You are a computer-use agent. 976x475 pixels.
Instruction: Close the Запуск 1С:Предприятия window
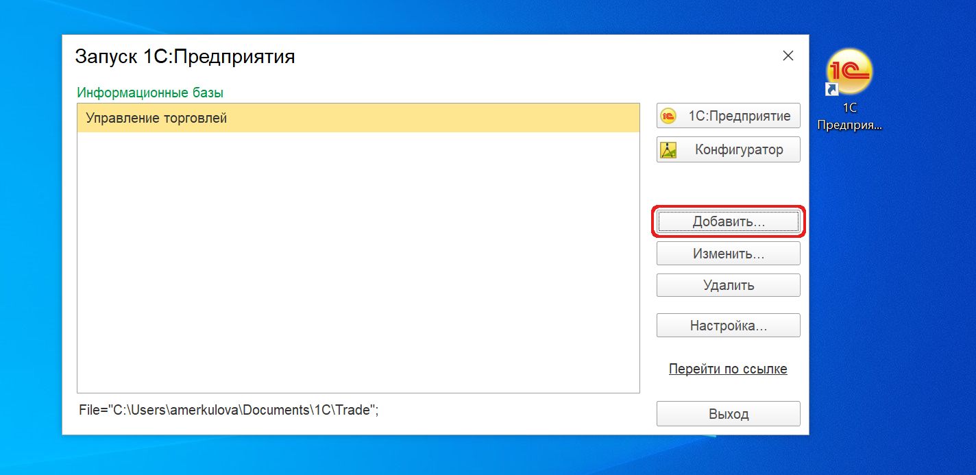(x=788, y=56)
